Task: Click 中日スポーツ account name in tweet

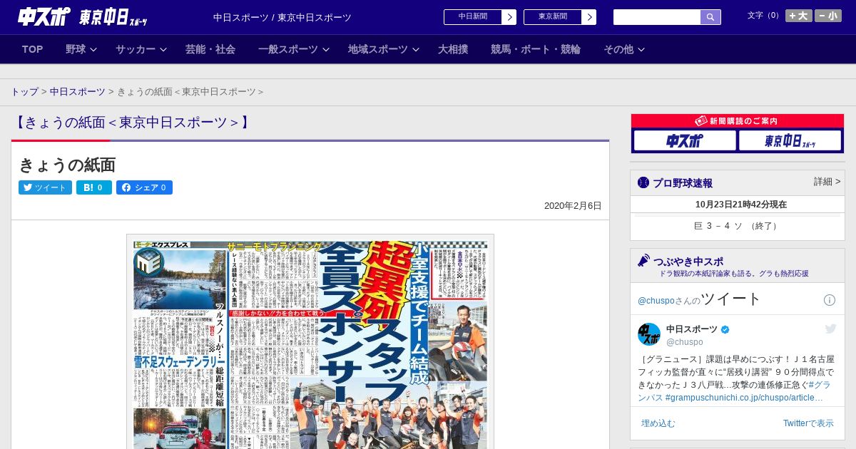Action: coord(692,329)
